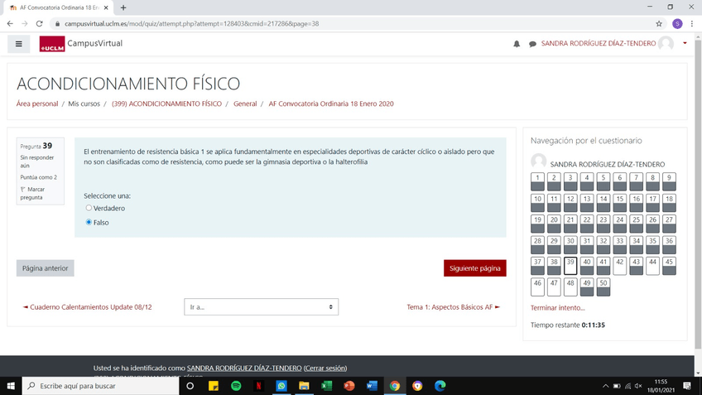Open the Chrome profile icon

[x=677, y=24]
